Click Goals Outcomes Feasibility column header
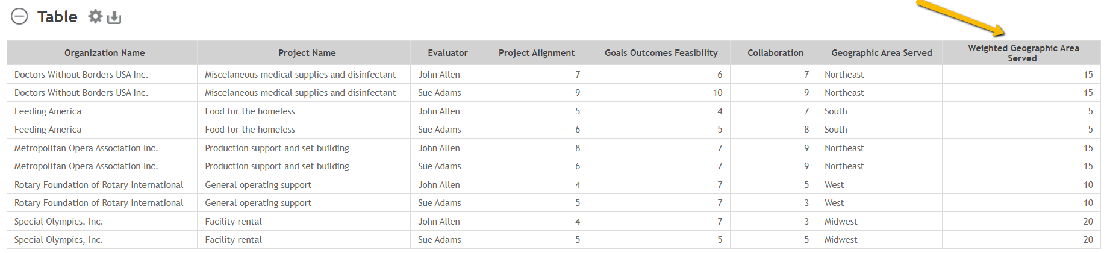 click(661, 53)
